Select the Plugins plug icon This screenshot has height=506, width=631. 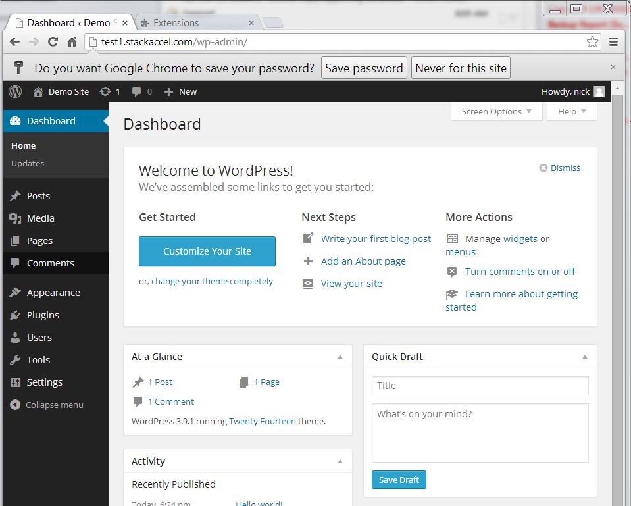click(x=16, y=315)
